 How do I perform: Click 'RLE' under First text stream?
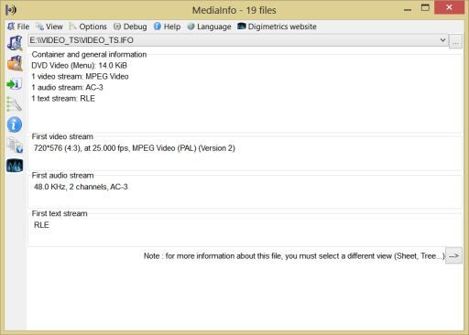click(x=41, y=225)
